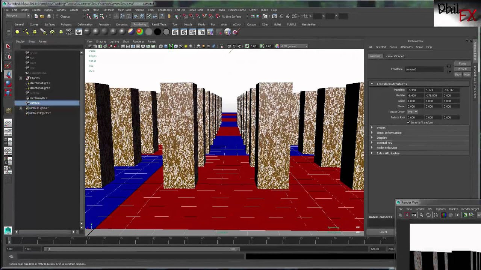The height and width of the screenshot is (270, 481).
Task: Switch to the Animation shelf tab
Action: point(104,24)
